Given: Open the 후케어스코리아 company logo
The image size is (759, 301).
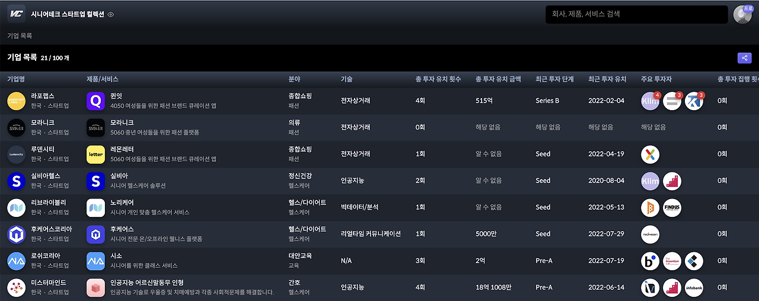Looking at the screenshot, I should pyautogui.click(x=17, y=234).
